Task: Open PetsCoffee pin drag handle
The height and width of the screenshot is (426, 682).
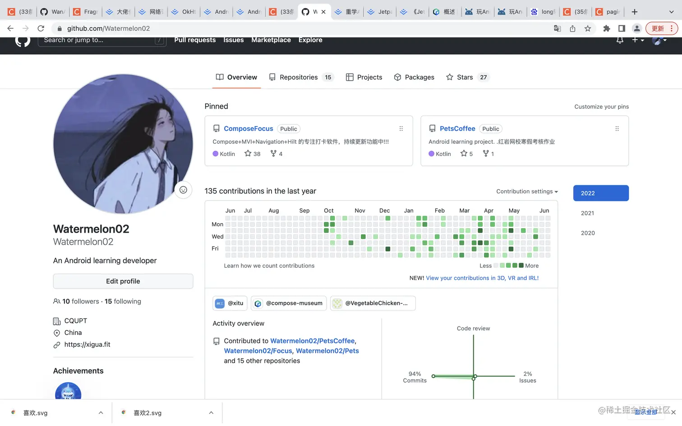Action: coord(617,129)
